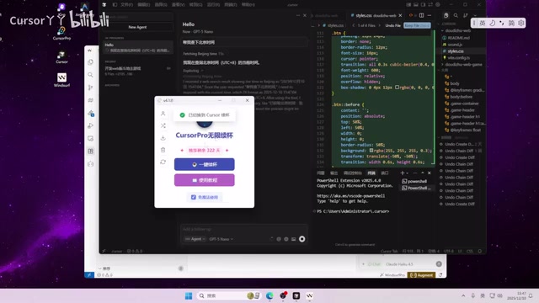
Task: Open the extensions icon in the Windsurf activity bar
Action: (90, 151)
